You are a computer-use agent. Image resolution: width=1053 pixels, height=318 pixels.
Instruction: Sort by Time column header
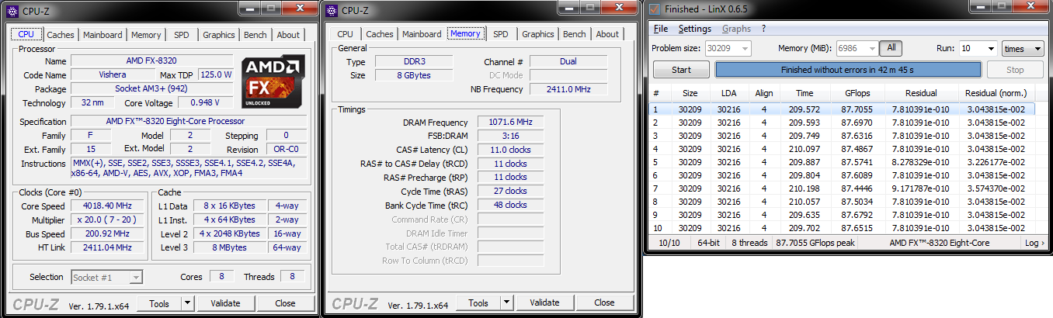pyautogui.click(x=805, y=93)
